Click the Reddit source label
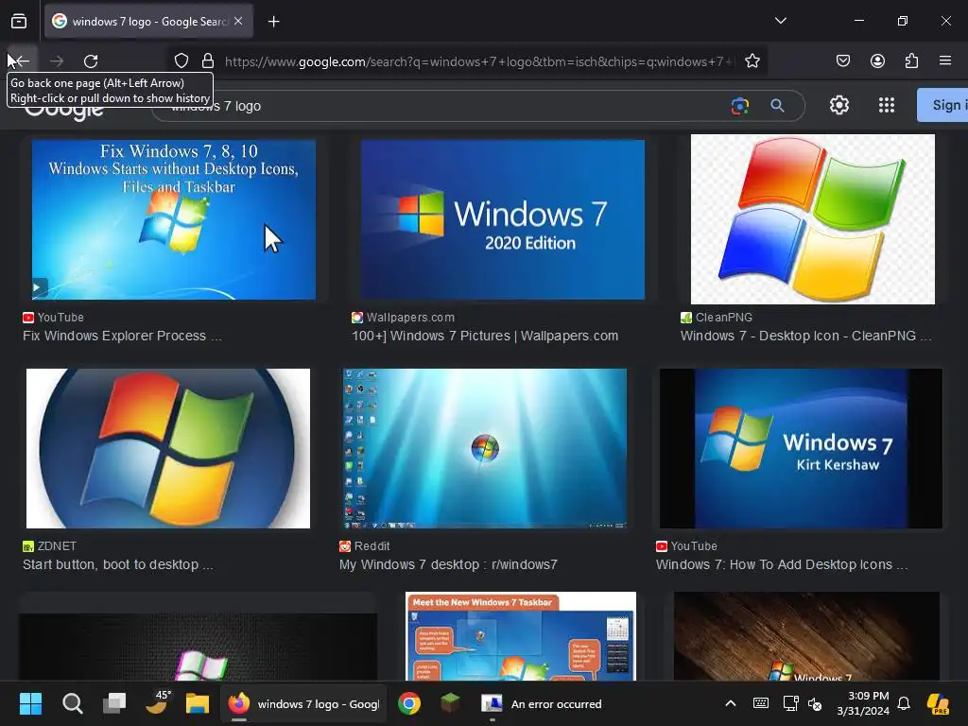The height and width of the screenshot is (726, 968). coord(372,545)
